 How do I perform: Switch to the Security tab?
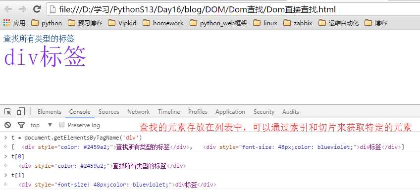(x=264, y=112)
